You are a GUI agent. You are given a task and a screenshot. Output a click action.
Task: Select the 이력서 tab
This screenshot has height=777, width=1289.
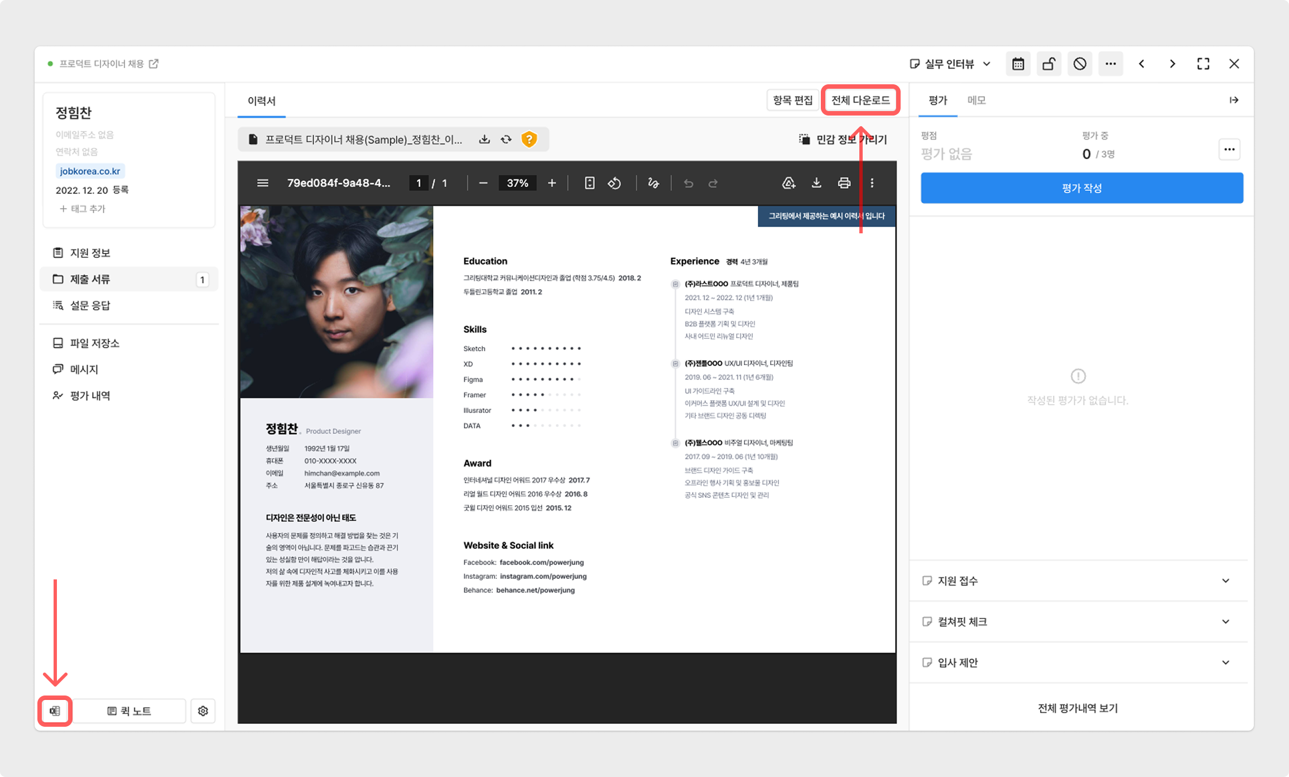(x=262, y=101)
